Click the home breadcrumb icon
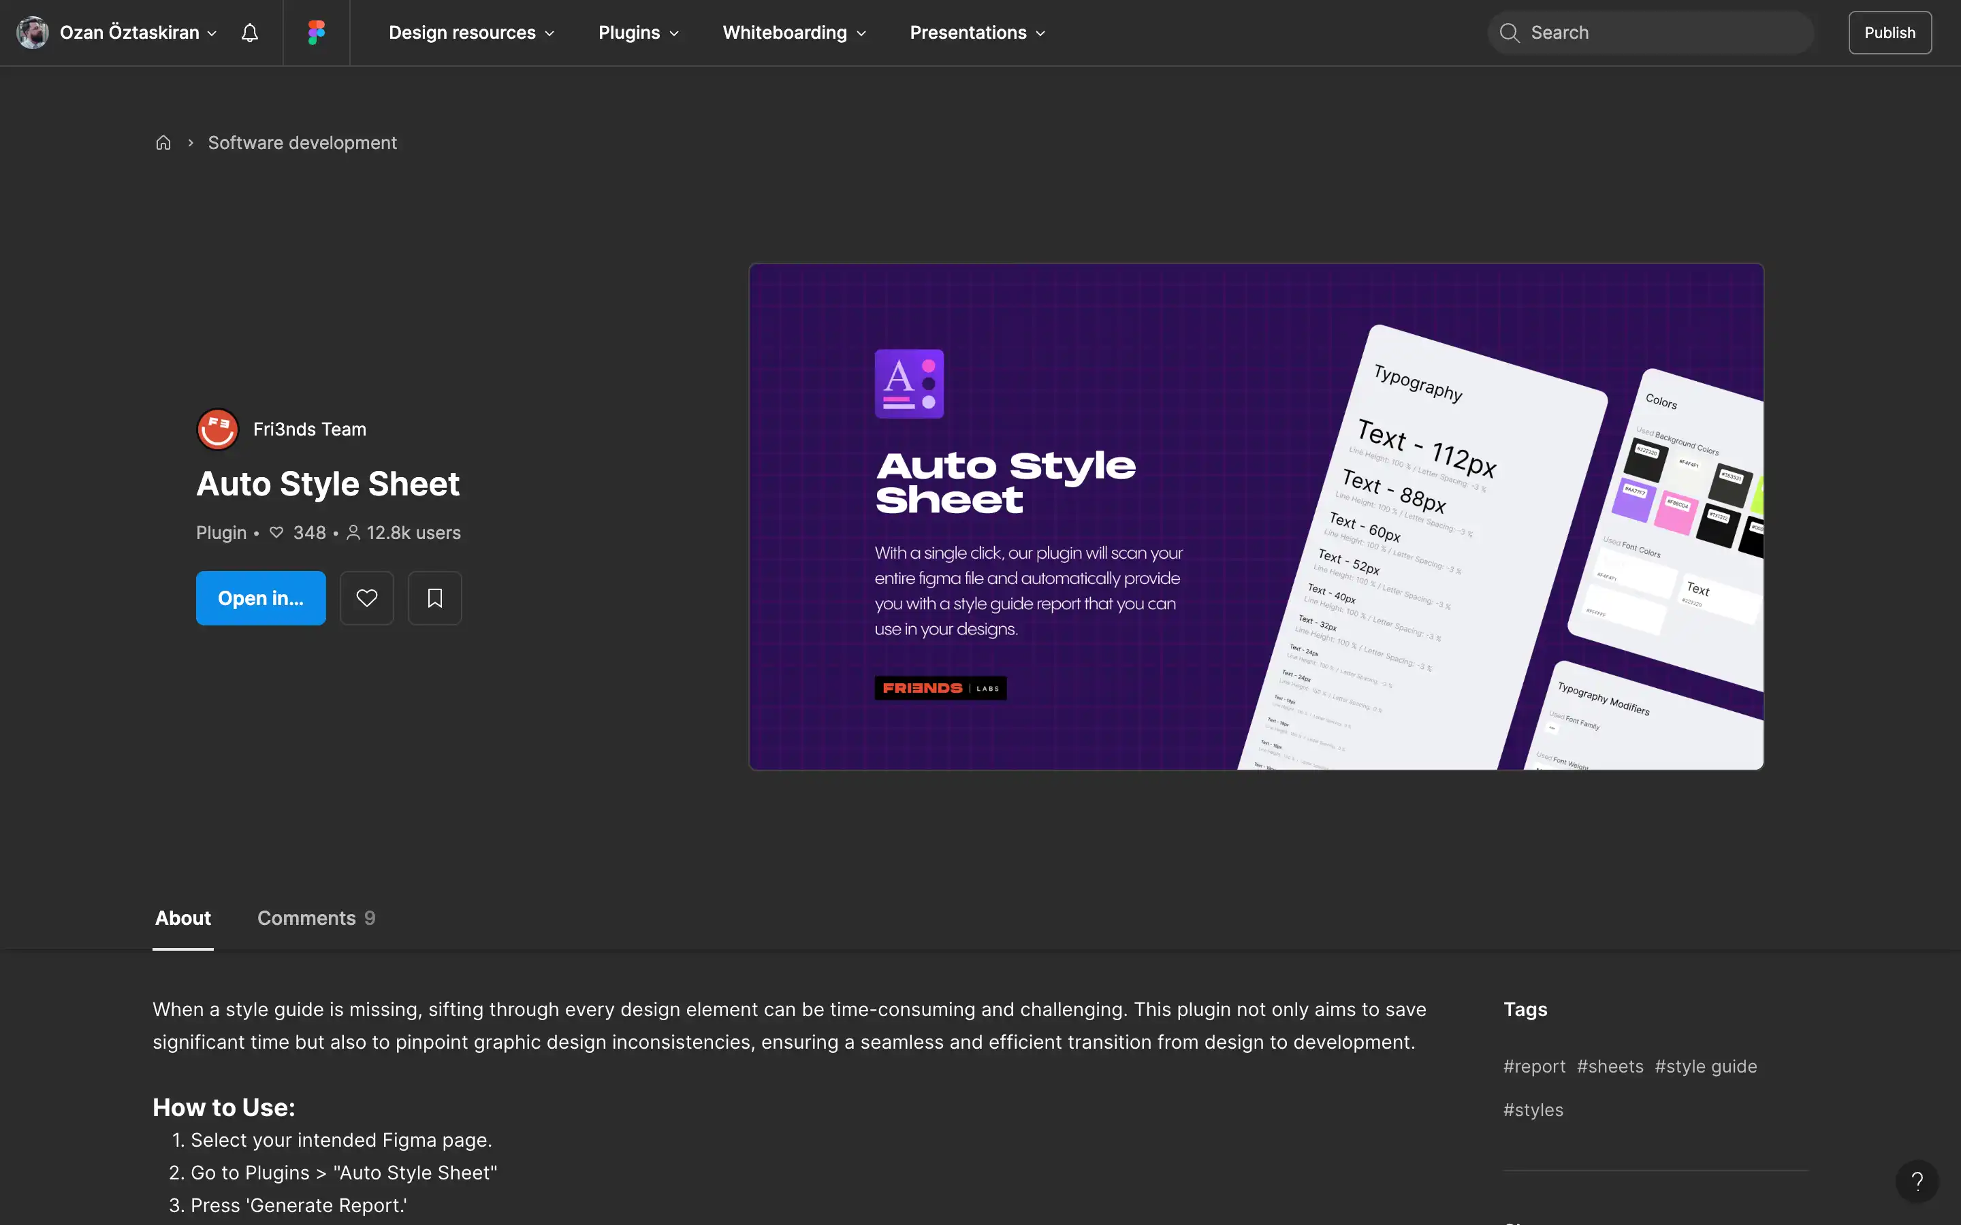1961x1225 pixels. coord(163,143)
